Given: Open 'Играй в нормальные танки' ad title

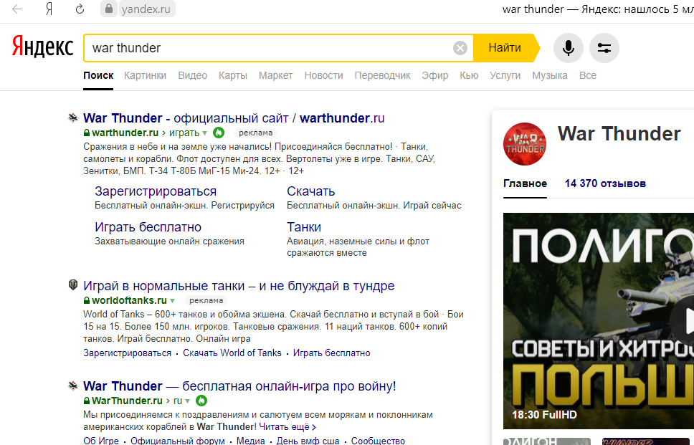Looking at the screenshot, I should [x=239, y=286].
